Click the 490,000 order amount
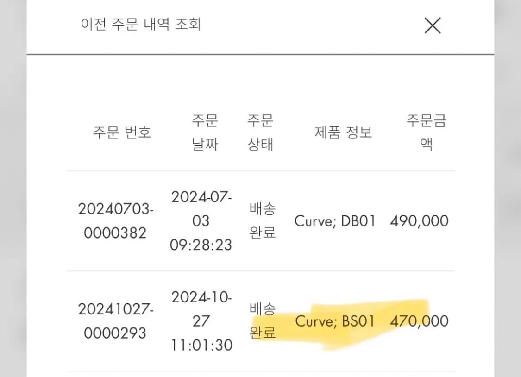The width and height of the screenshot is (521, 377). [x=417, y=221]
